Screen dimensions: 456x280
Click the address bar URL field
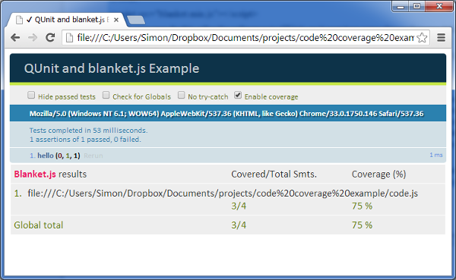click(x=245, y=38)
